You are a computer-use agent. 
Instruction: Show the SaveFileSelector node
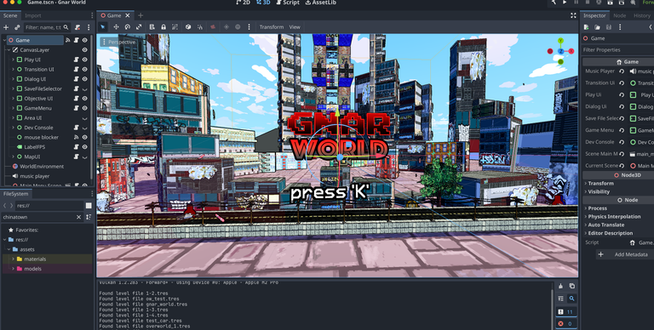tap(84, 88)
